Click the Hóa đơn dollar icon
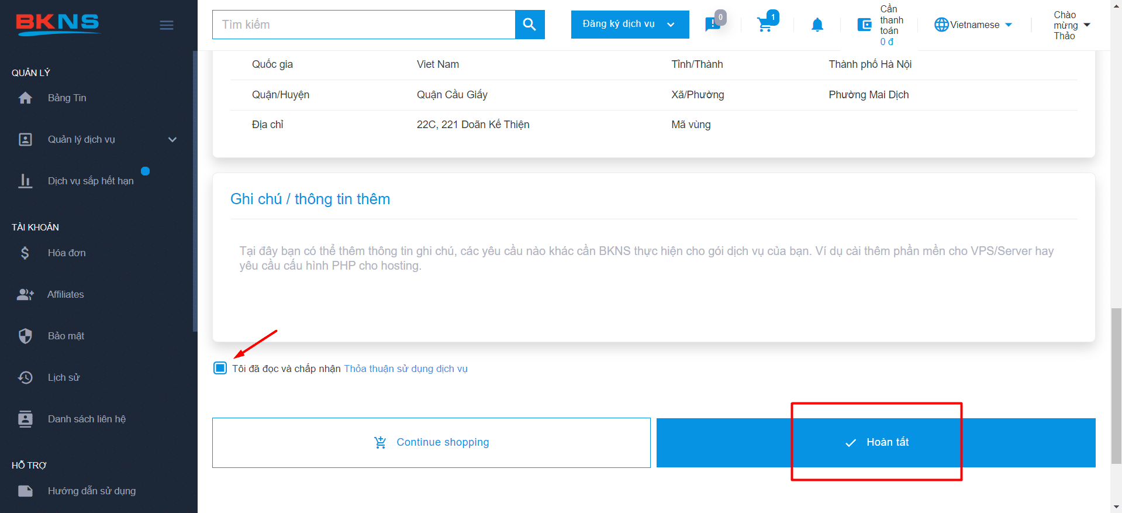Viewport: 1122px width, 513px height. point(25,253)
